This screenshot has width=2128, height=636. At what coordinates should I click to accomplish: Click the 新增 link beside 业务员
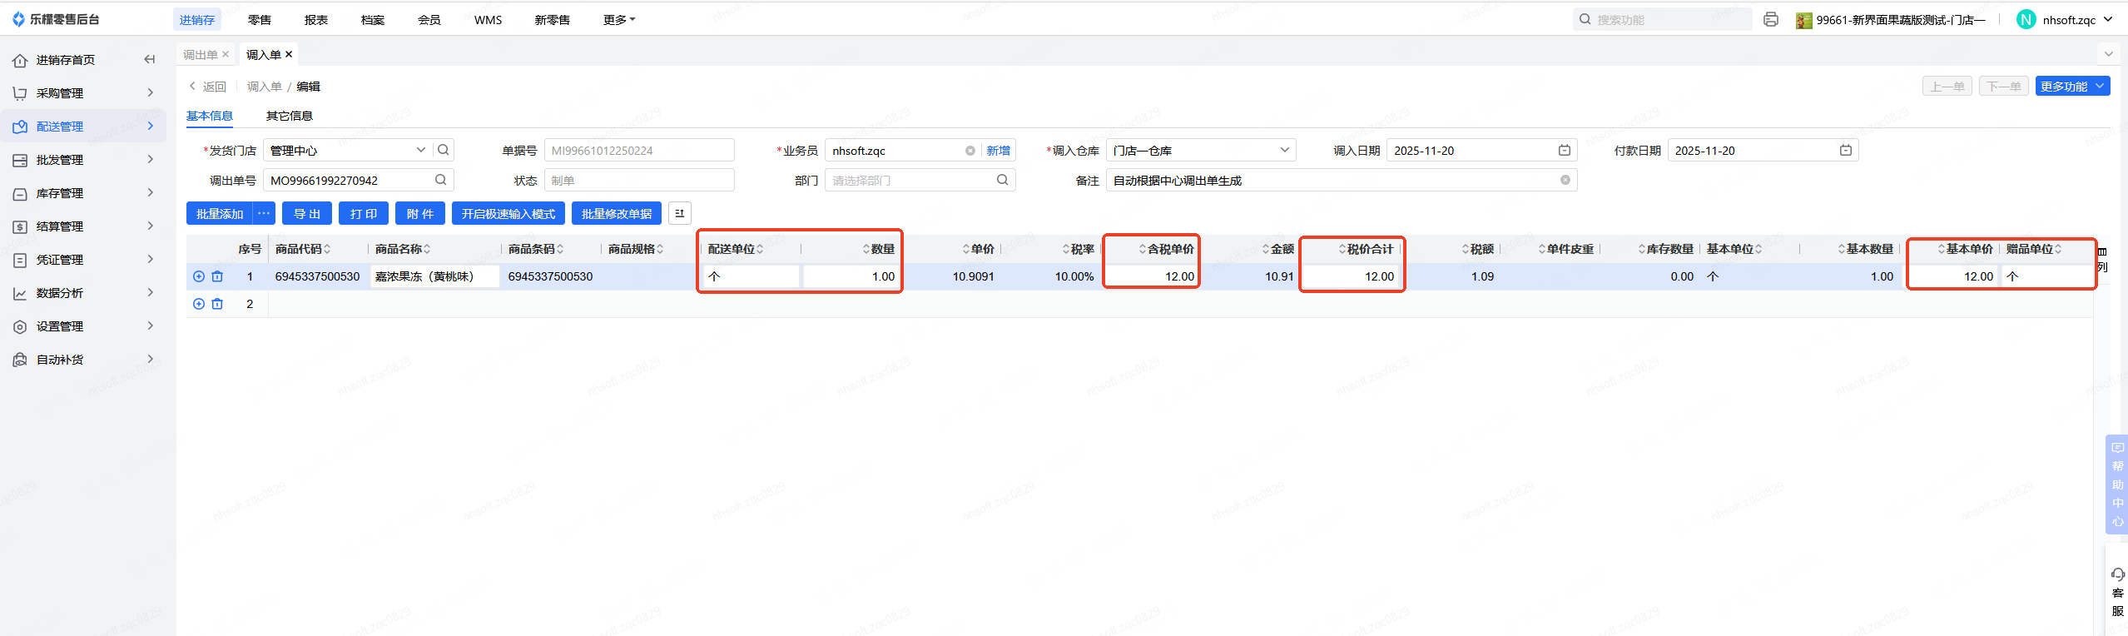click(x=999, y=151)
